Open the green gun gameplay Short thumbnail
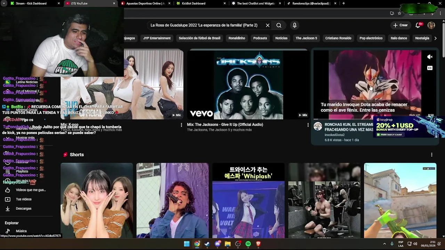This screenshot has height=250, width=445. [x=400, y=201]
